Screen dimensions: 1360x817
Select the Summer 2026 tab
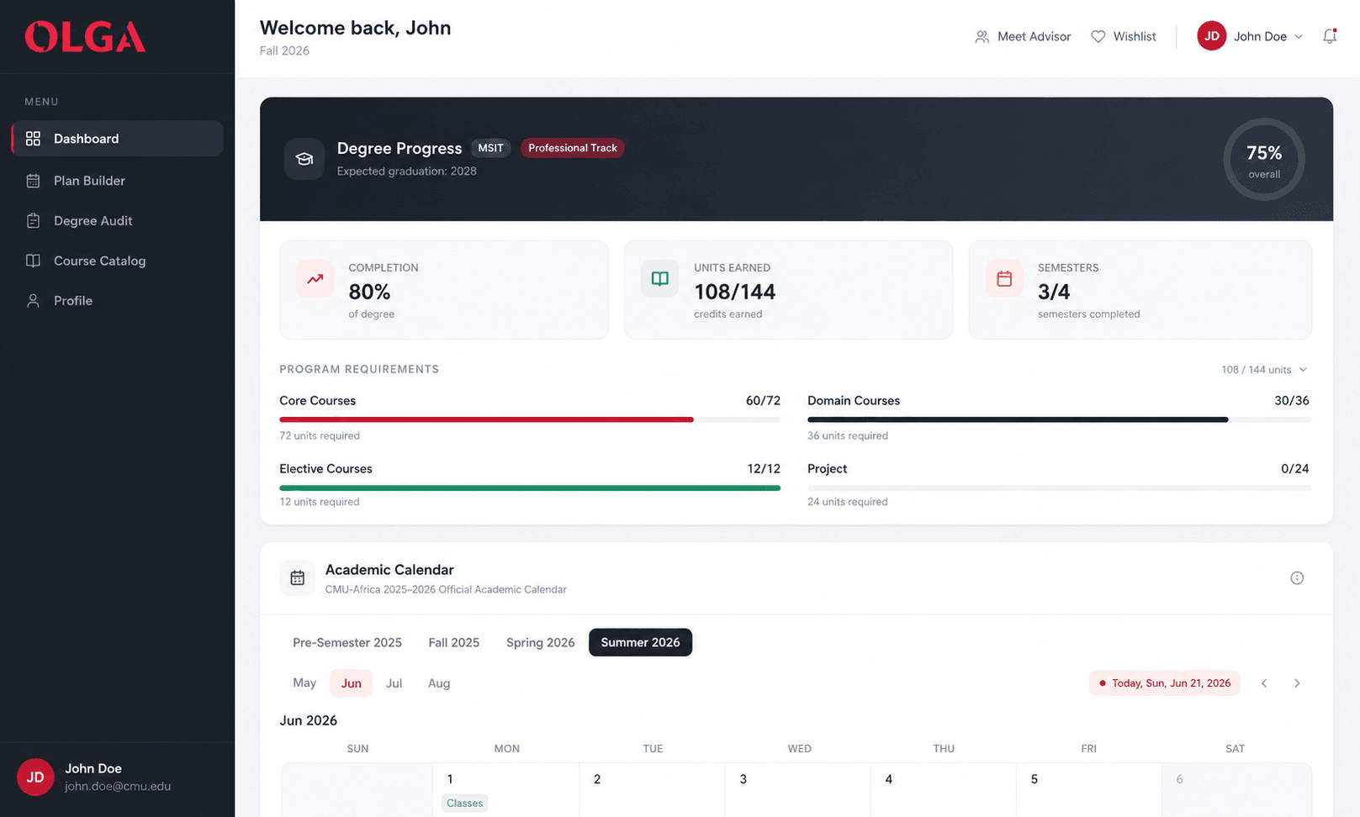point(640,642)
